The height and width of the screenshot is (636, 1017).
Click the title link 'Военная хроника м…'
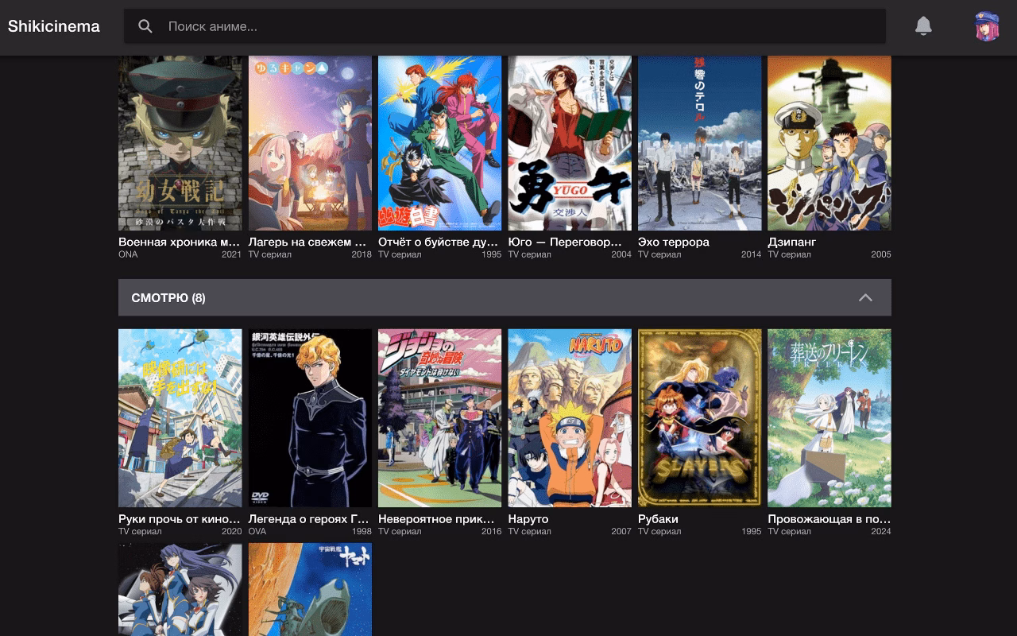(180, 242)
